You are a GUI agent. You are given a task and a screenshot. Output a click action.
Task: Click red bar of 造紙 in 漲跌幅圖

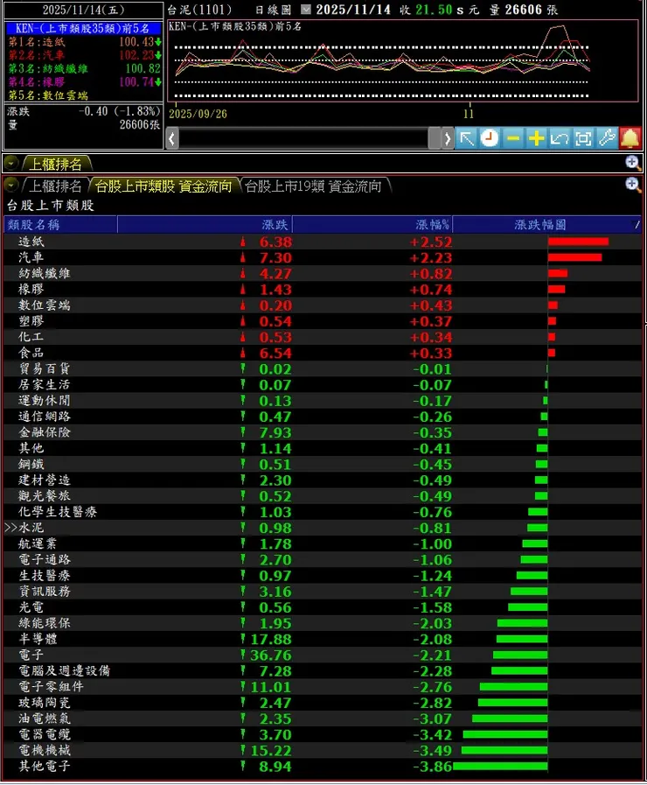(579, 242)
